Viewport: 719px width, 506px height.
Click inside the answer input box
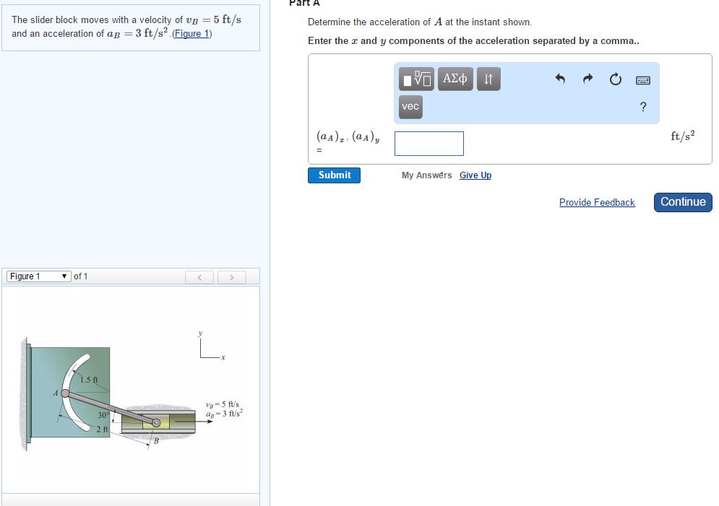coord(429,143)
